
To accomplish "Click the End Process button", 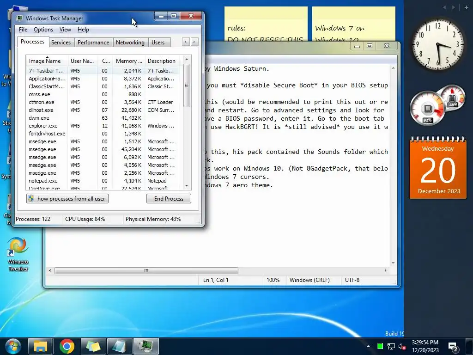I will 169,199.
